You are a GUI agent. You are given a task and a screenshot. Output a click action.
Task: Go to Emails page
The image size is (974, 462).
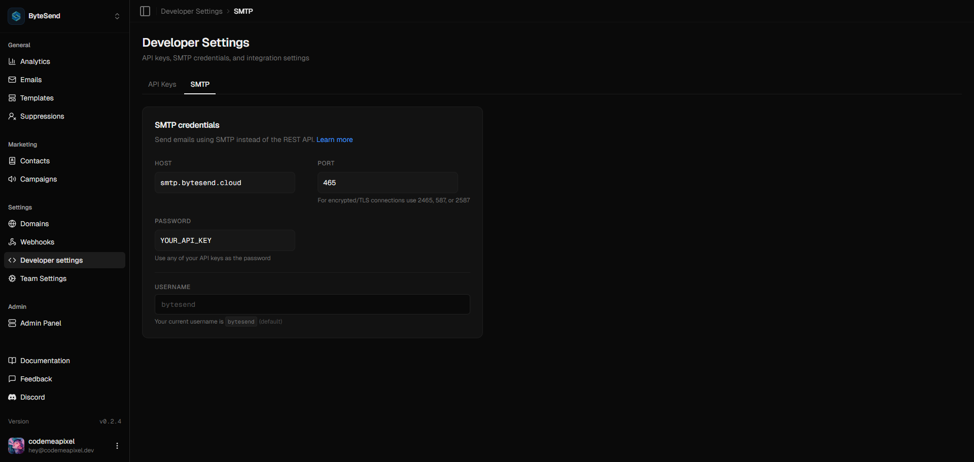64,80
